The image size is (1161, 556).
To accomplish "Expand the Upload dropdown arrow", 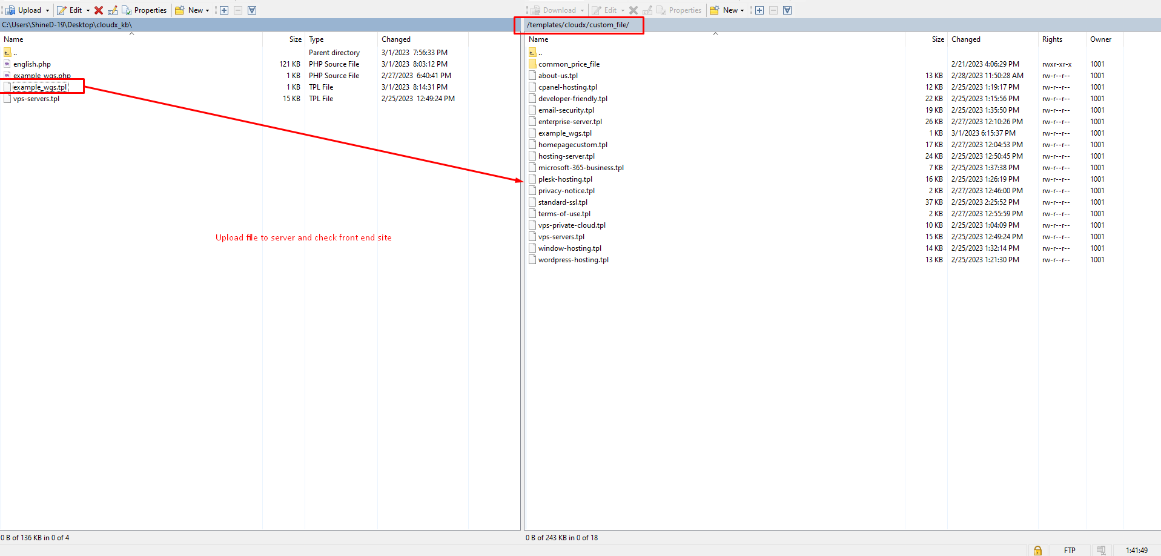I will [x=47, y=10].
